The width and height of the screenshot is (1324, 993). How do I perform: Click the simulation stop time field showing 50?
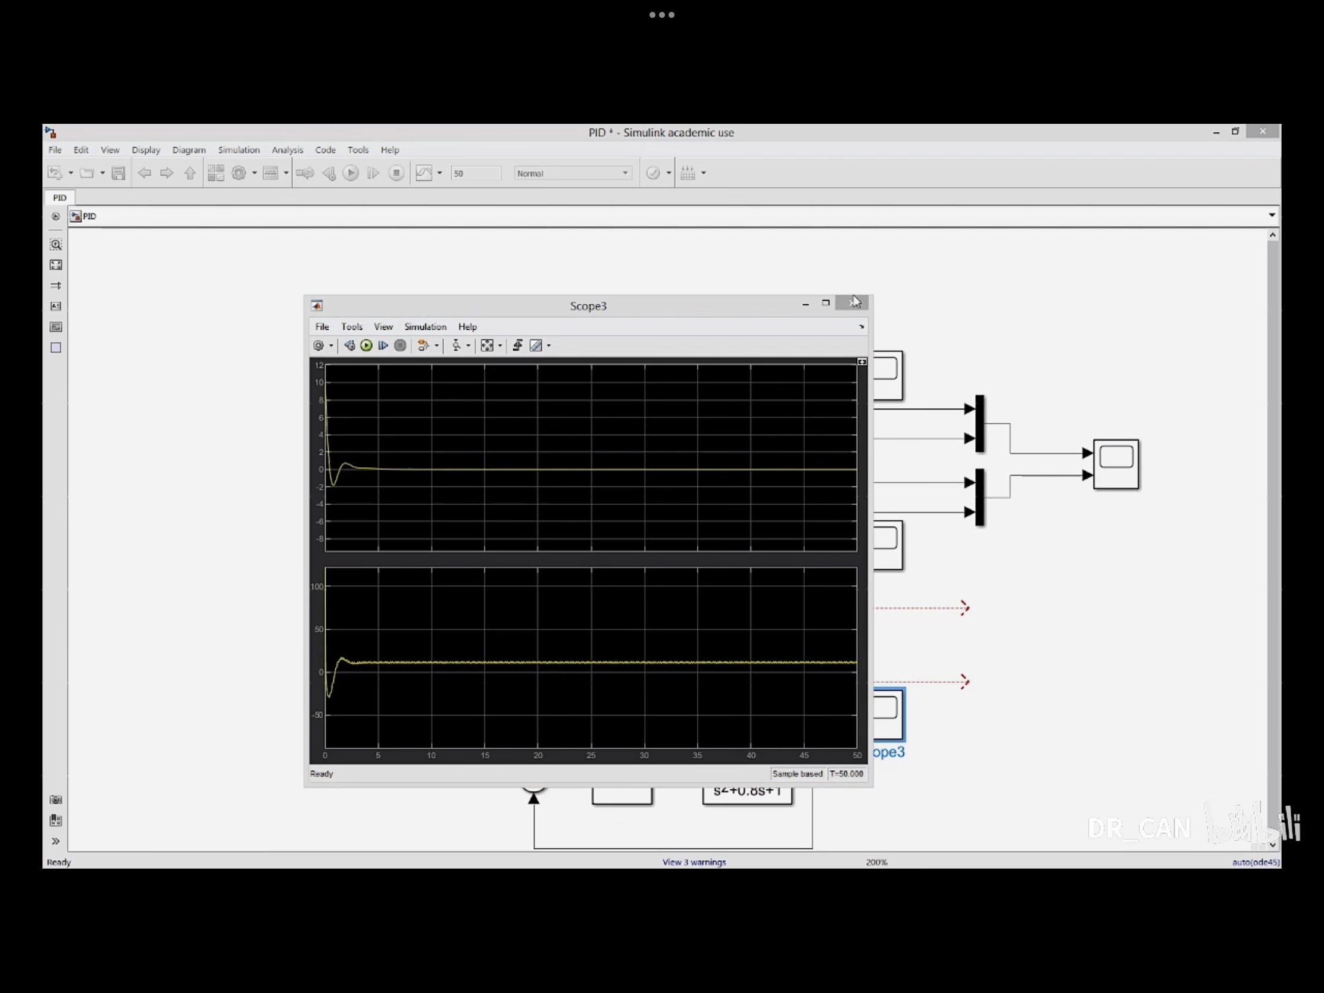476,173
